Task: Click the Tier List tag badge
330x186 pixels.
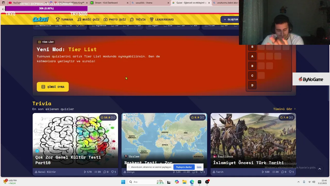Action: (46, 42)
